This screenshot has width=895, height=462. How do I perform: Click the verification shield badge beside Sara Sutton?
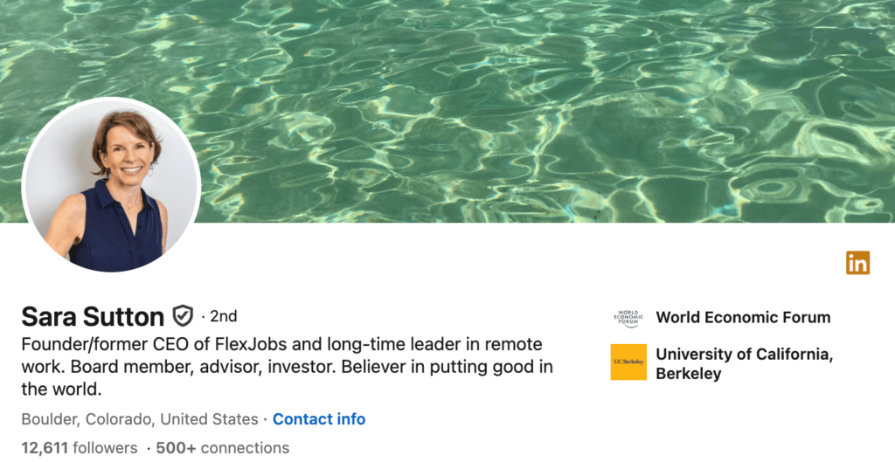coord(183,315)
